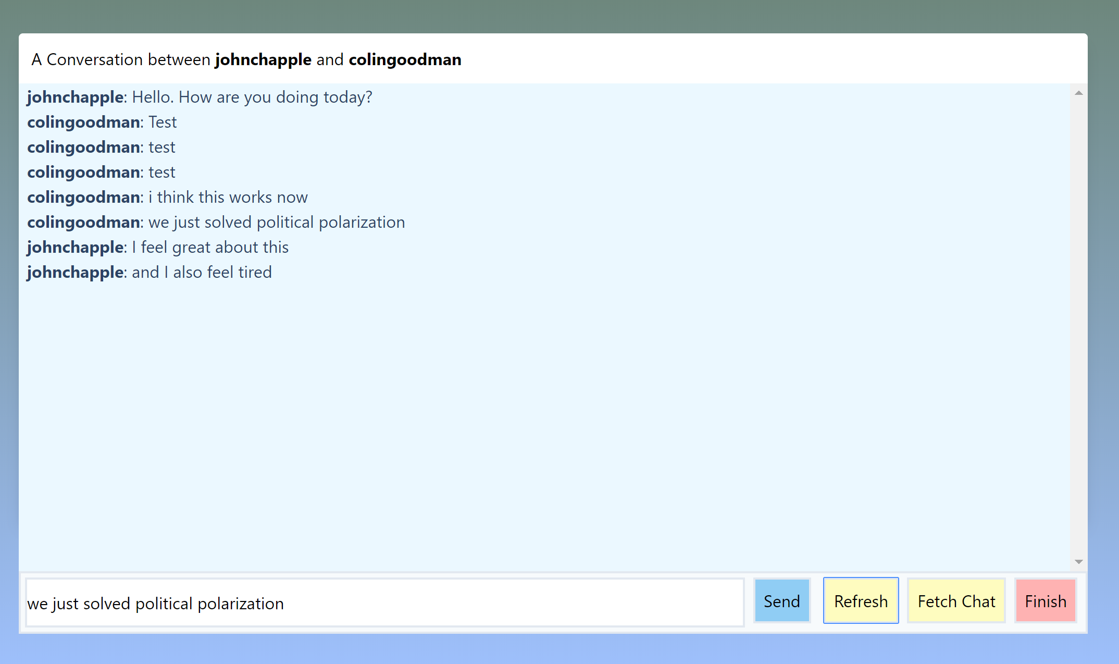Click the message 'i think this works now'
The image size is (1119, 664).
(x=228, y=198)
